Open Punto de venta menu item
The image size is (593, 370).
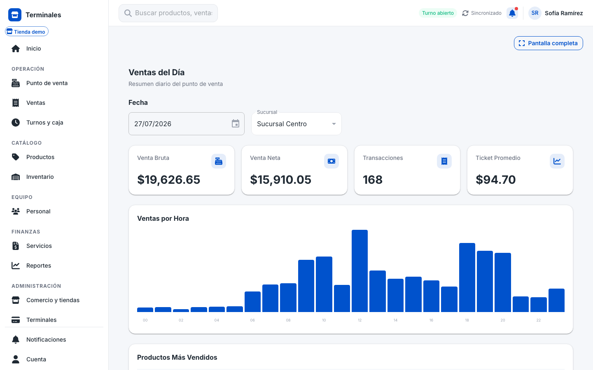[54, 83]
